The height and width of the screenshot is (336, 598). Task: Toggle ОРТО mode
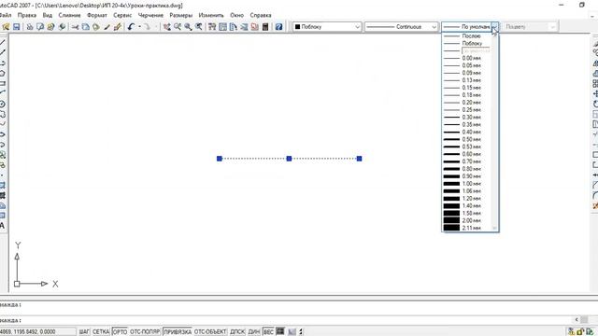coord(120,332)
